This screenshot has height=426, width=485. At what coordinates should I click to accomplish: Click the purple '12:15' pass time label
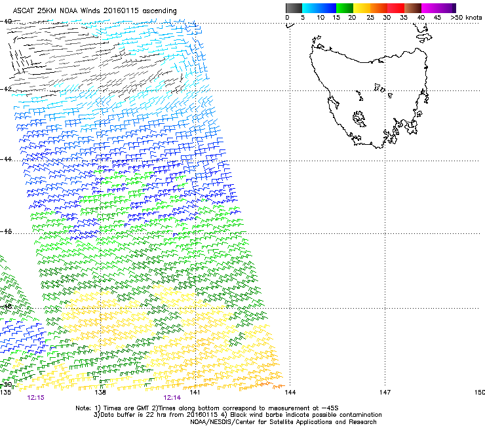pyautogui.click(x=35, y=398)
